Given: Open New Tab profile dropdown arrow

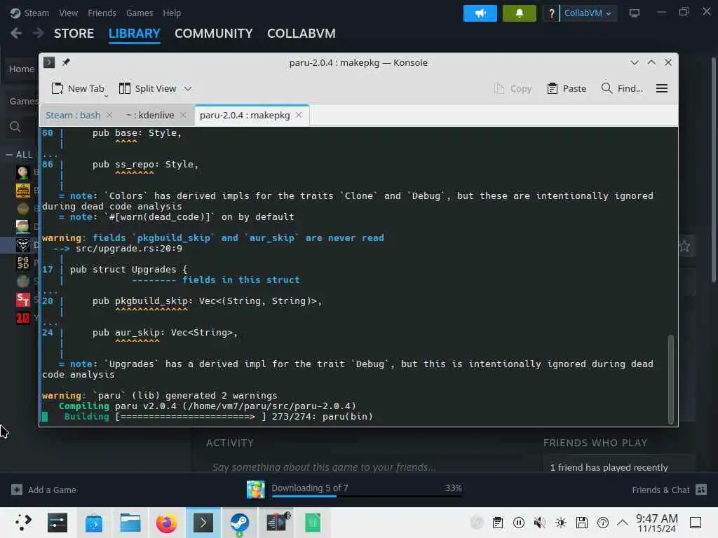Looking at the screenshot, I should click(x=106, y=96).
